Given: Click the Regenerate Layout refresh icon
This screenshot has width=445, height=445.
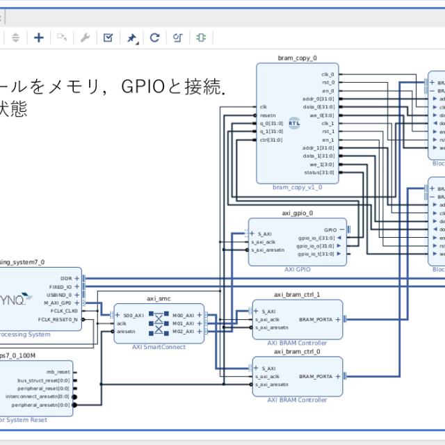Looking at the screenshot, I should 154,38.
